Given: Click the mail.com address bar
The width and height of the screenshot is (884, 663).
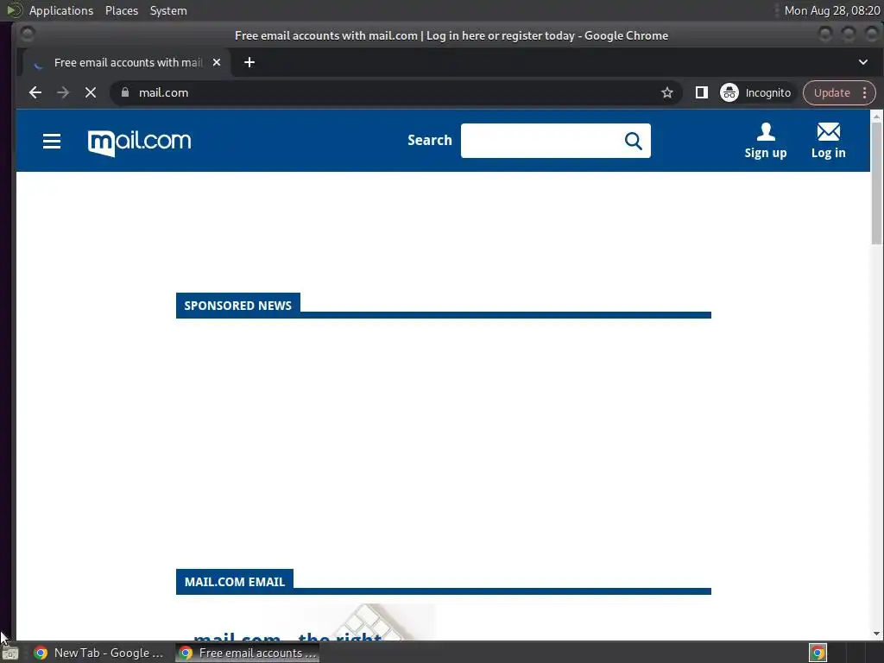Looking at the screenshot, I should 395,92.
